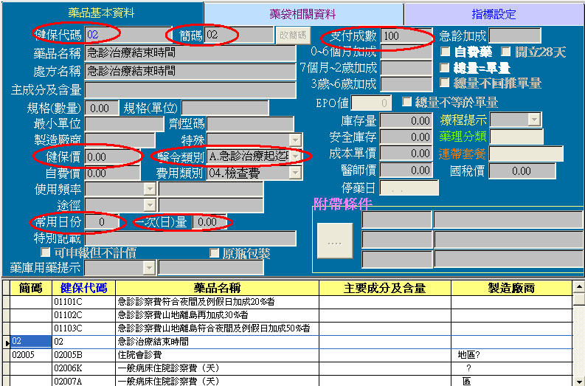Open the 療程提示 dropdown

tap(533, 120)
